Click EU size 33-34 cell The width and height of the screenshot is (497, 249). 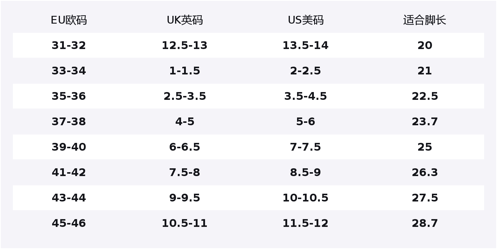(x=69, y=71)
